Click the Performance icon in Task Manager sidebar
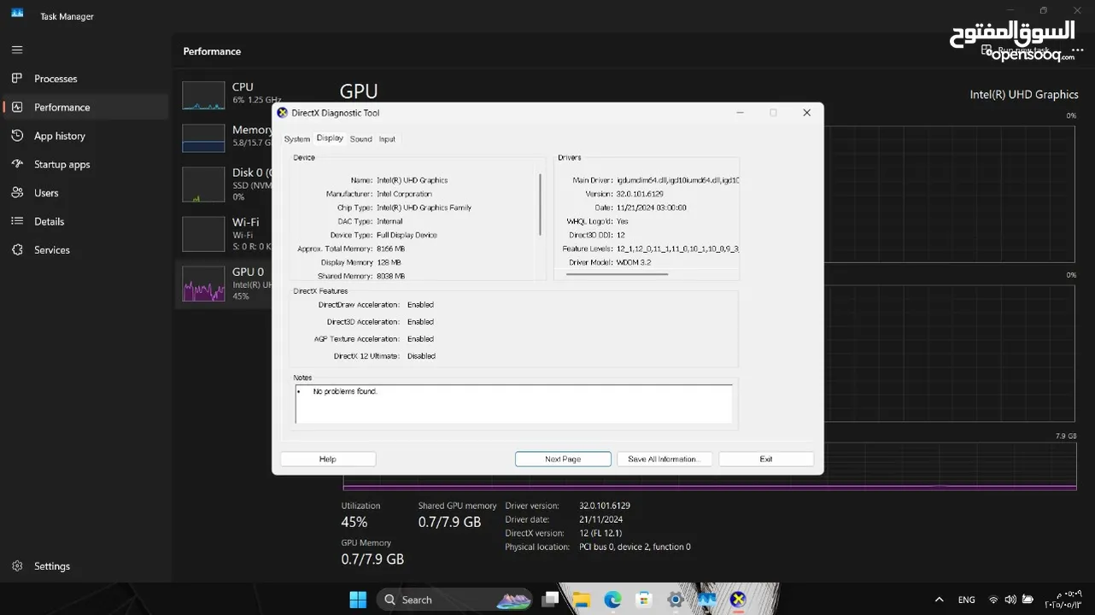Viewport: 1095px width, 615px height. (x=16, y=107)
